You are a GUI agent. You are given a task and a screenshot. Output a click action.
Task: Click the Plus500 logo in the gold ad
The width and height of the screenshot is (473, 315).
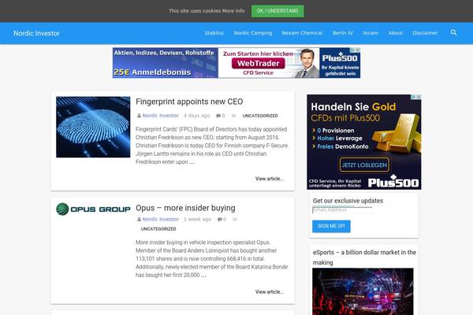(x=393, y=182)
